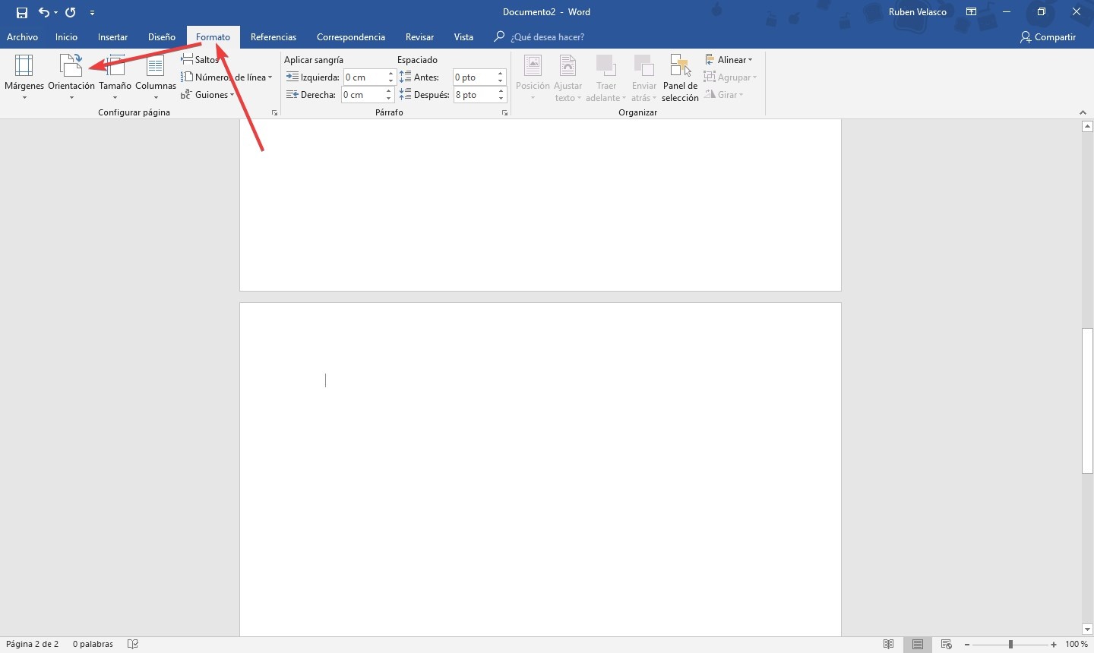Screen dimensions: 1094x653
Task: Click the Enviar atrás button
Action: 644,77
